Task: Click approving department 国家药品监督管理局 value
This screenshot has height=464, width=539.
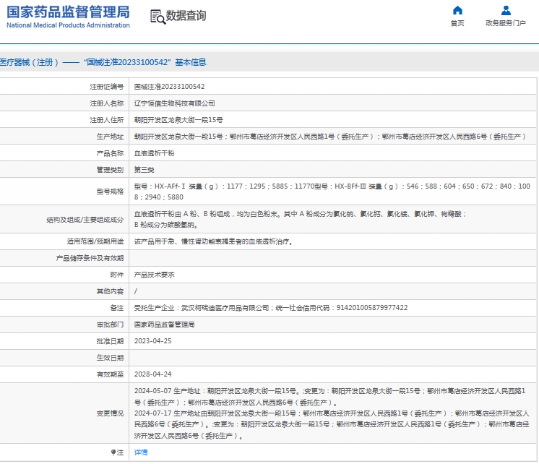Action: 164,325
